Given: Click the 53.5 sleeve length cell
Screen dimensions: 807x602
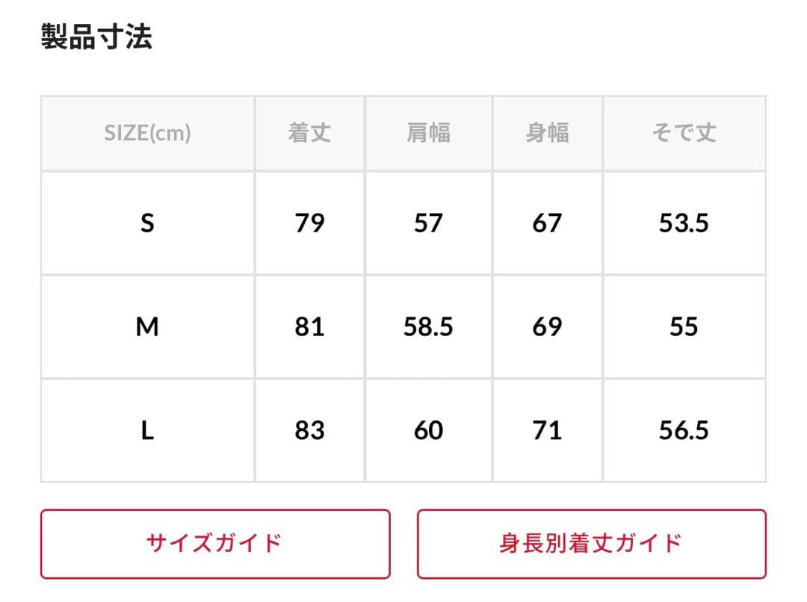Looking at the screenshot, I should click(684, 223).
